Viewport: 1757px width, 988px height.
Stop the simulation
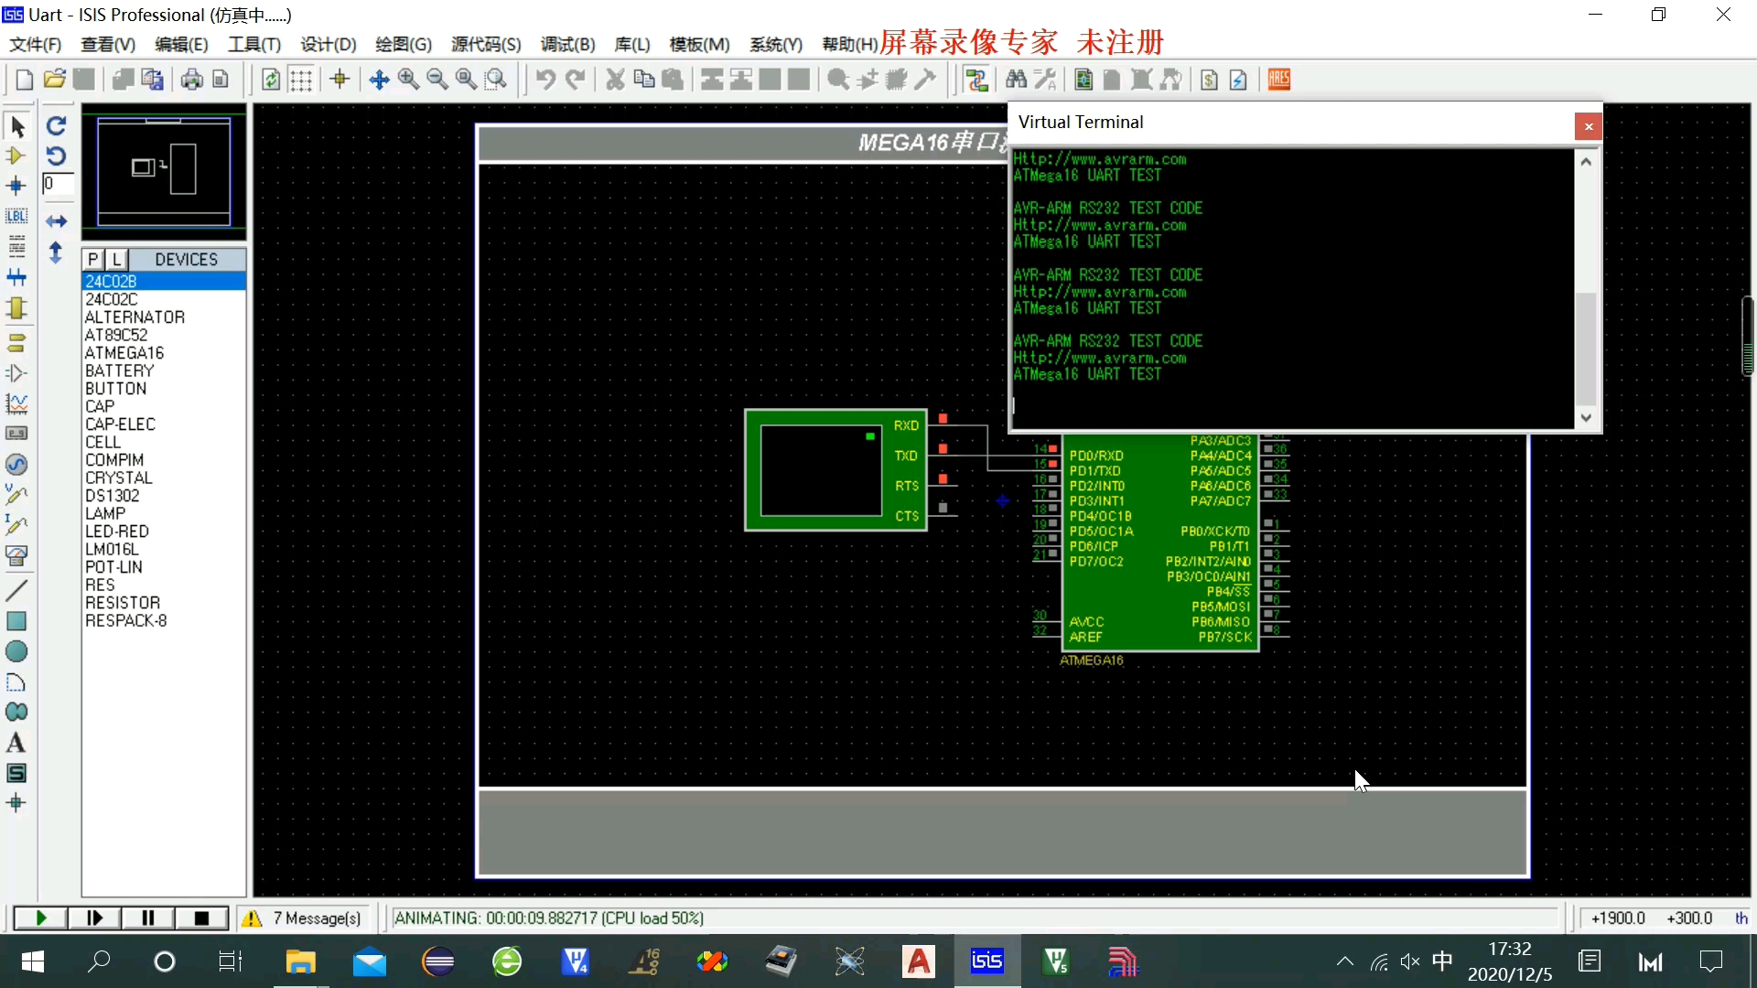201,918
